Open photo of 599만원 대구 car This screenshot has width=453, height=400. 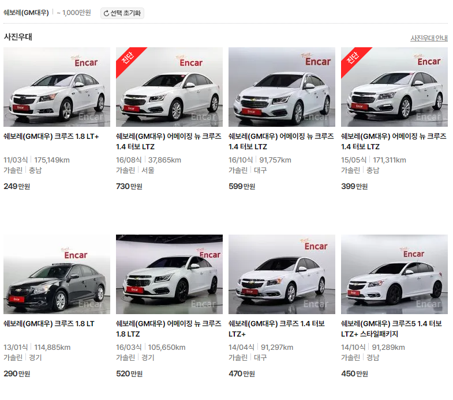pyautogui.click(x=282, y=87)
